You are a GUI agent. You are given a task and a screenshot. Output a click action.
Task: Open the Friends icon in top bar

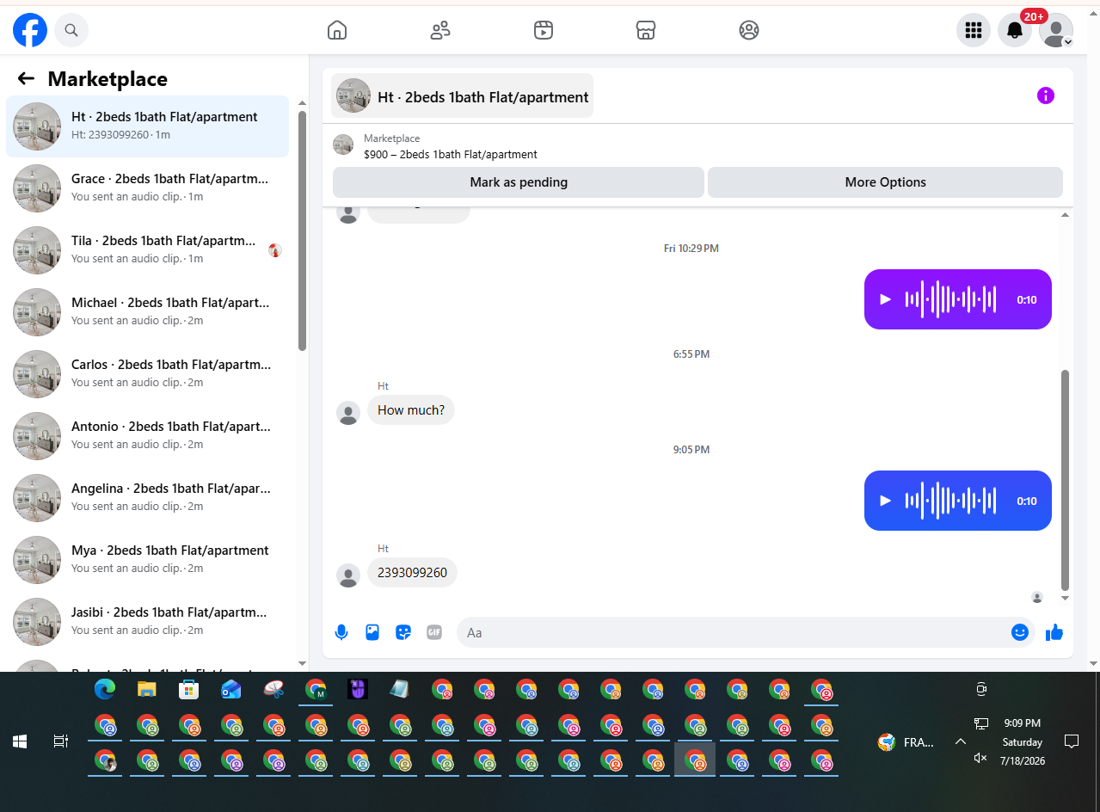click(440, 30)
